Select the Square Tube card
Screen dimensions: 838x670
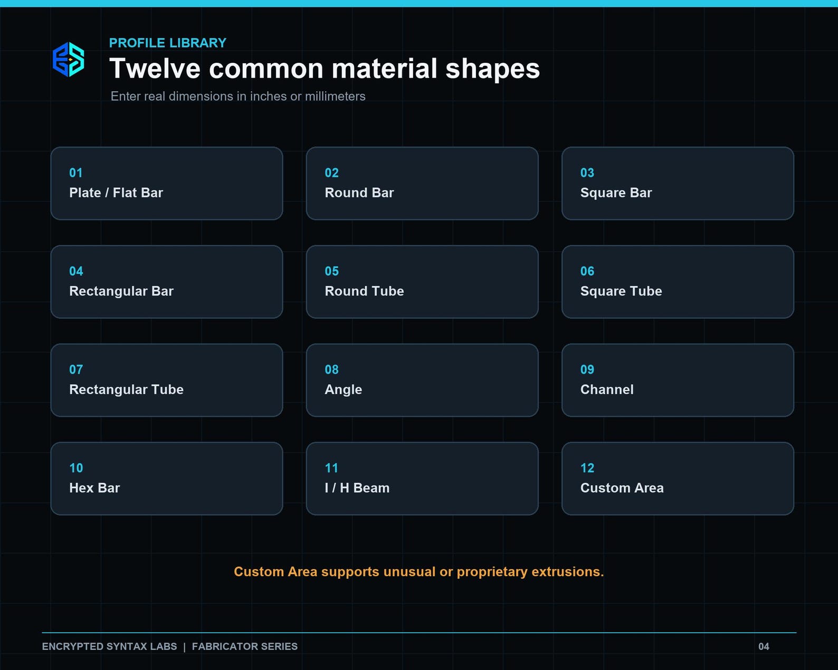pos(678,282)
